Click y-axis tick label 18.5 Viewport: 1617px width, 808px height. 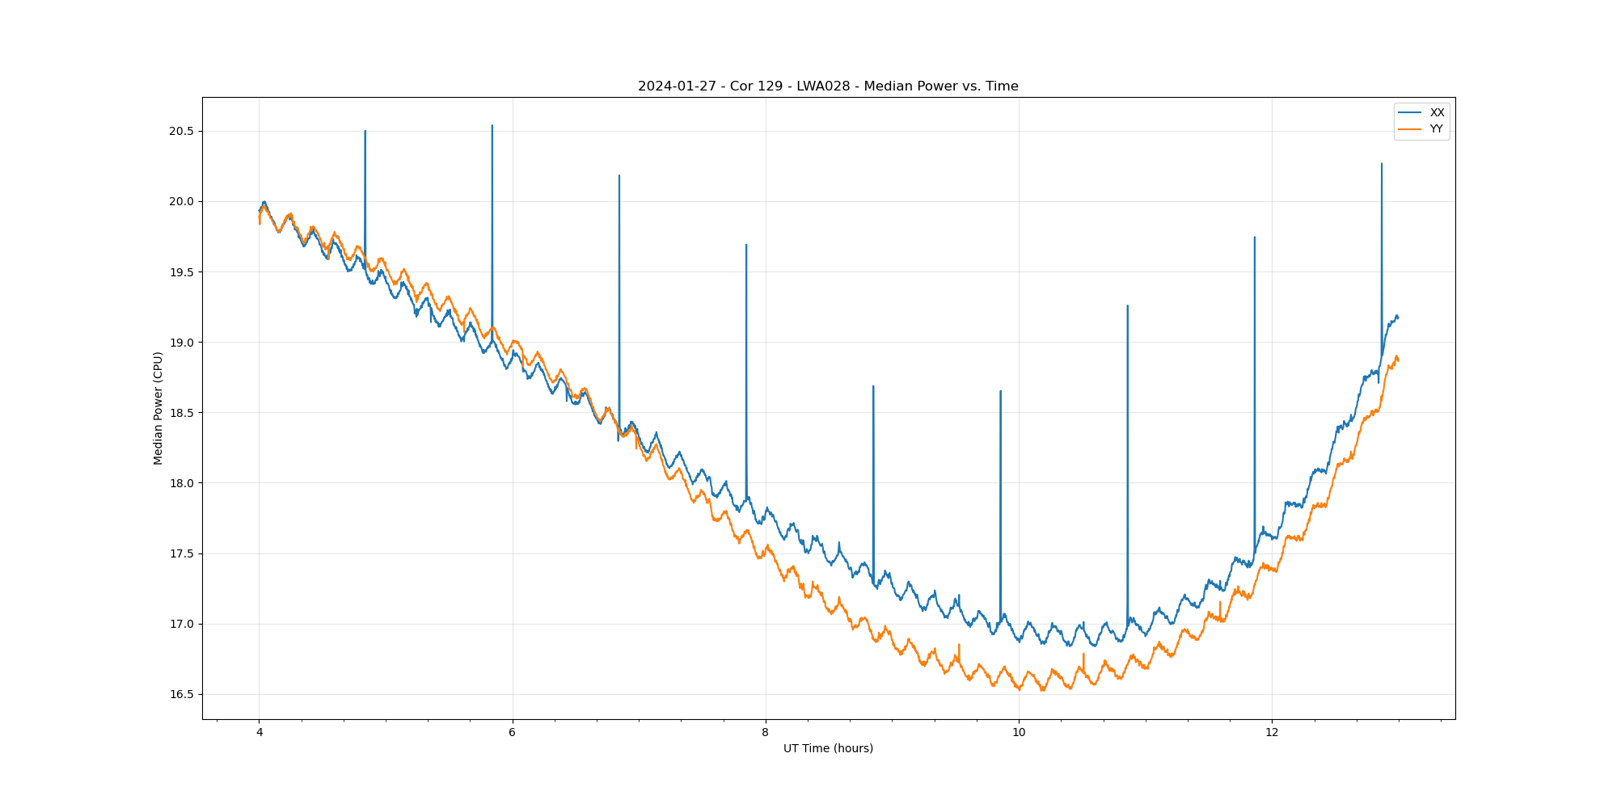coord(180,413)
